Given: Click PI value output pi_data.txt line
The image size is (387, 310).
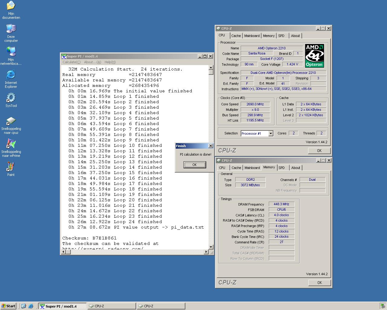Looking at the screenshot, I should click(x=136, y=227).
